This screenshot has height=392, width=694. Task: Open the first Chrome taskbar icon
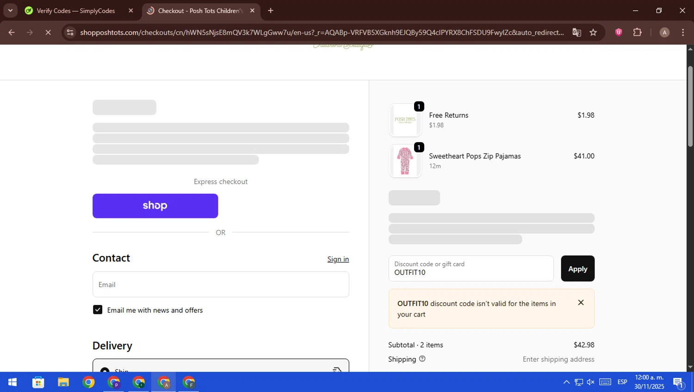(x=88, y=382)
